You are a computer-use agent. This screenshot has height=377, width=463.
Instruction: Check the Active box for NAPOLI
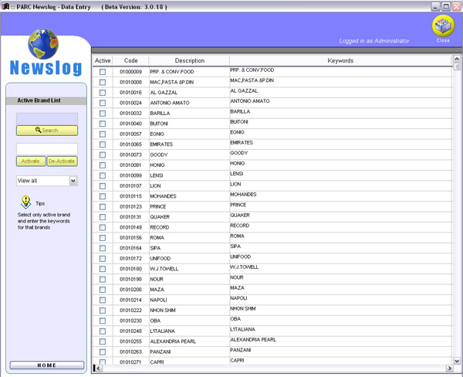pos(103,300)
